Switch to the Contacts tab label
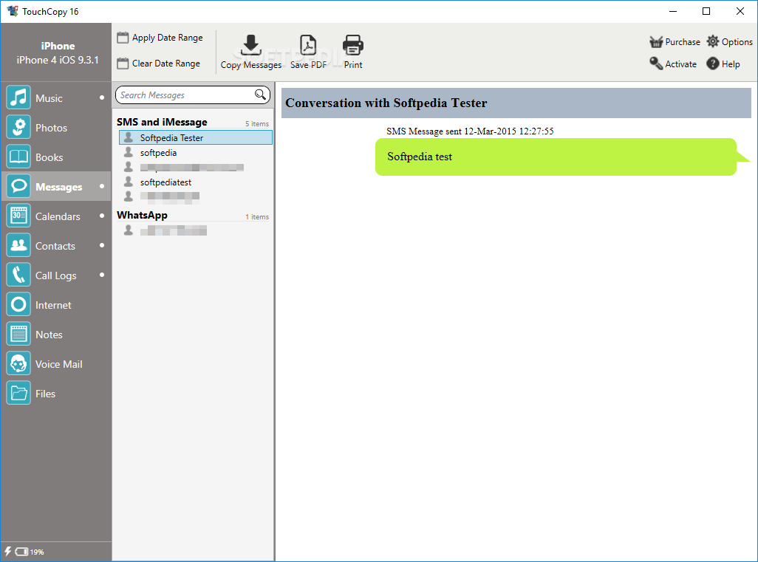The width and height of the screenshot is (758, 562). pos(55,246)
